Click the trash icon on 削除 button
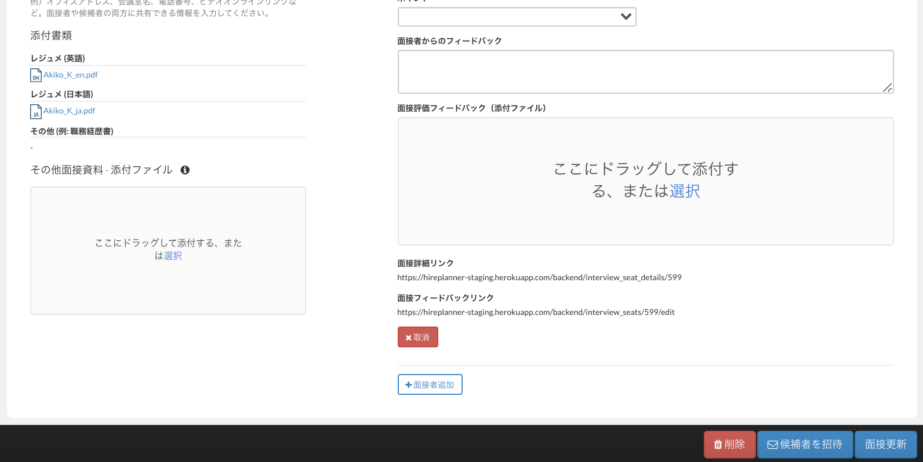 pos(718,445)
